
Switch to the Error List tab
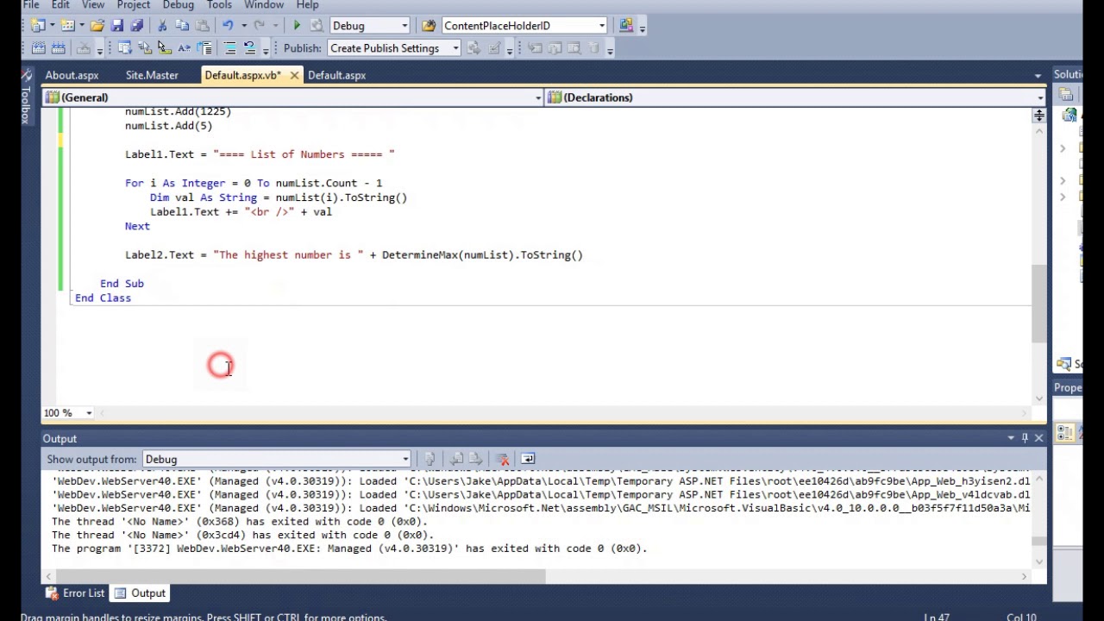[74, 593]
